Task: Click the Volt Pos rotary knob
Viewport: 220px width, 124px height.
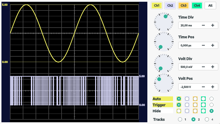Action: [163, 83]
